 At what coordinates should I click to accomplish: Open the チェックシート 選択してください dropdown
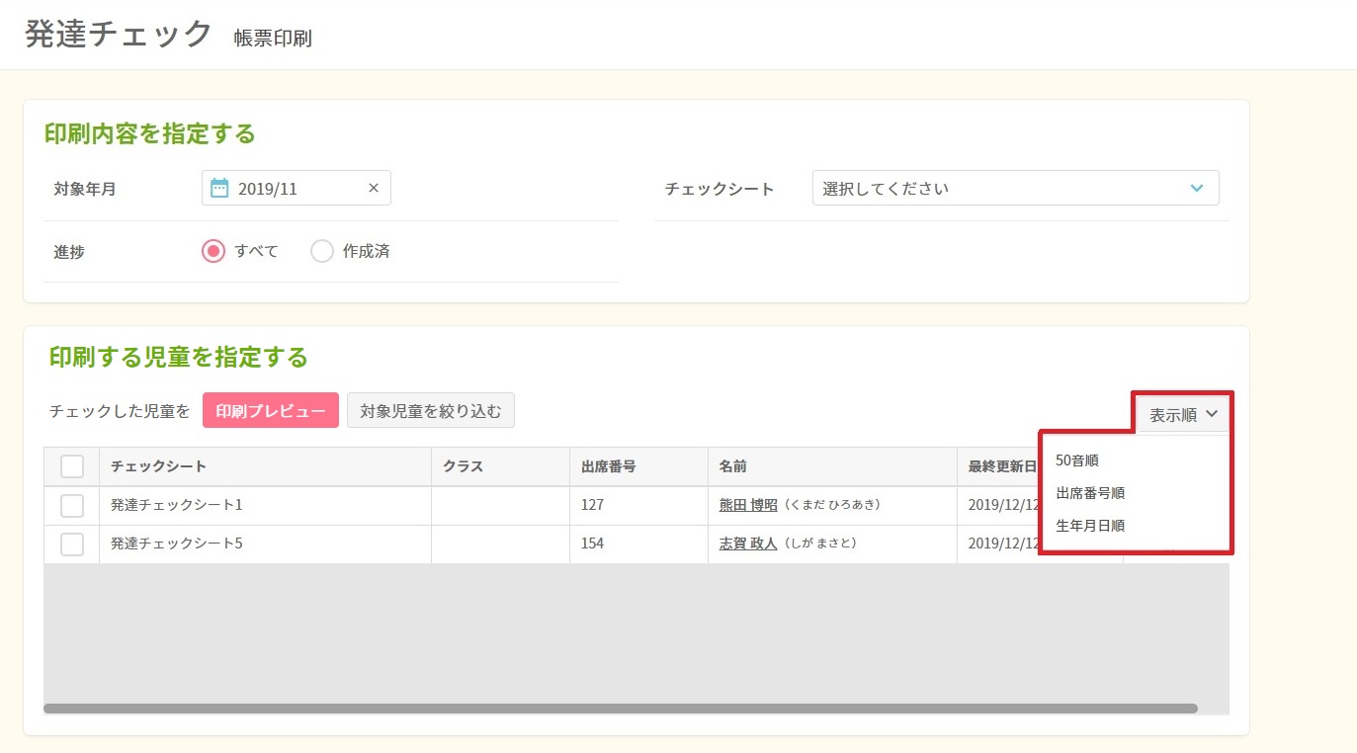coord(1015,188)
